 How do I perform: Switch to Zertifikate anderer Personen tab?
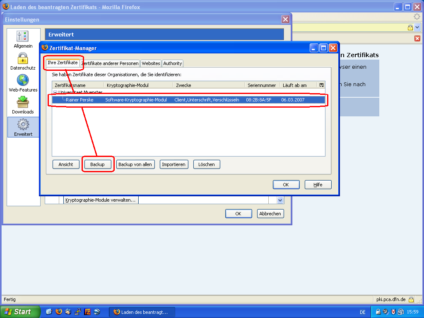pos(110,63)
